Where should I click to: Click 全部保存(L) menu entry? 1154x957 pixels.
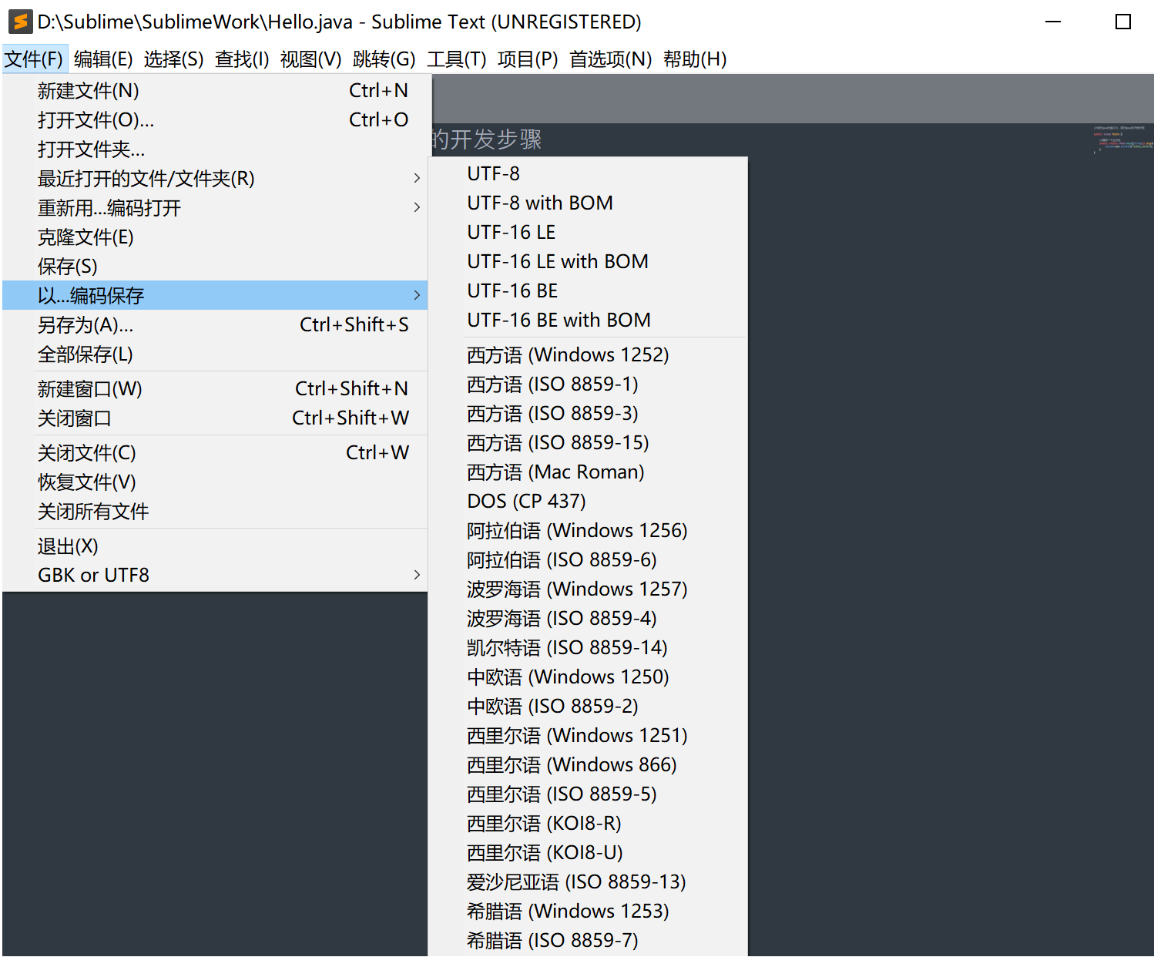click(x=215, y=354)
